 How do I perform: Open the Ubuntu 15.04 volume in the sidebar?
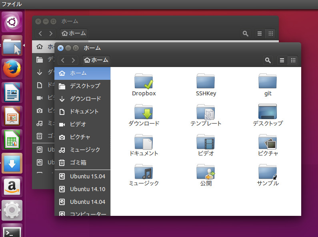pyautogui.click(x=82, y=176)
